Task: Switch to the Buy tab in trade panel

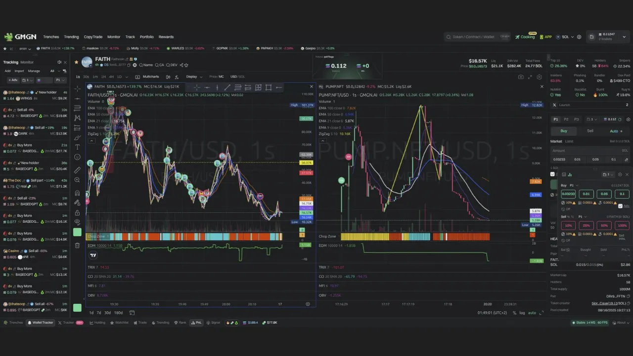Action: (x=564, y=131)
